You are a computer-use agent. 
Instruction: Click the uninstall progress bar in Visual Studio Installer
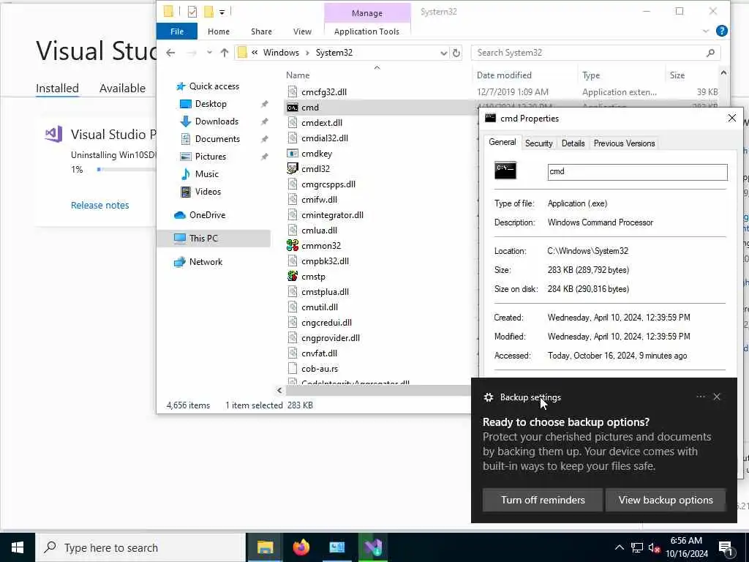coord(127,169)
